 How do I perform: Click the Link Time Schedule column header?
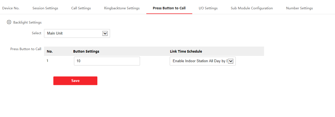[x=186, y=51]
